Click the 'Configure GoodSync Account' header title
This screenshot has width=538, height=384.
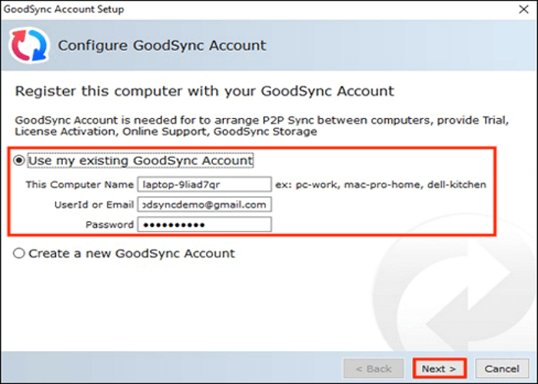(162, 45)
